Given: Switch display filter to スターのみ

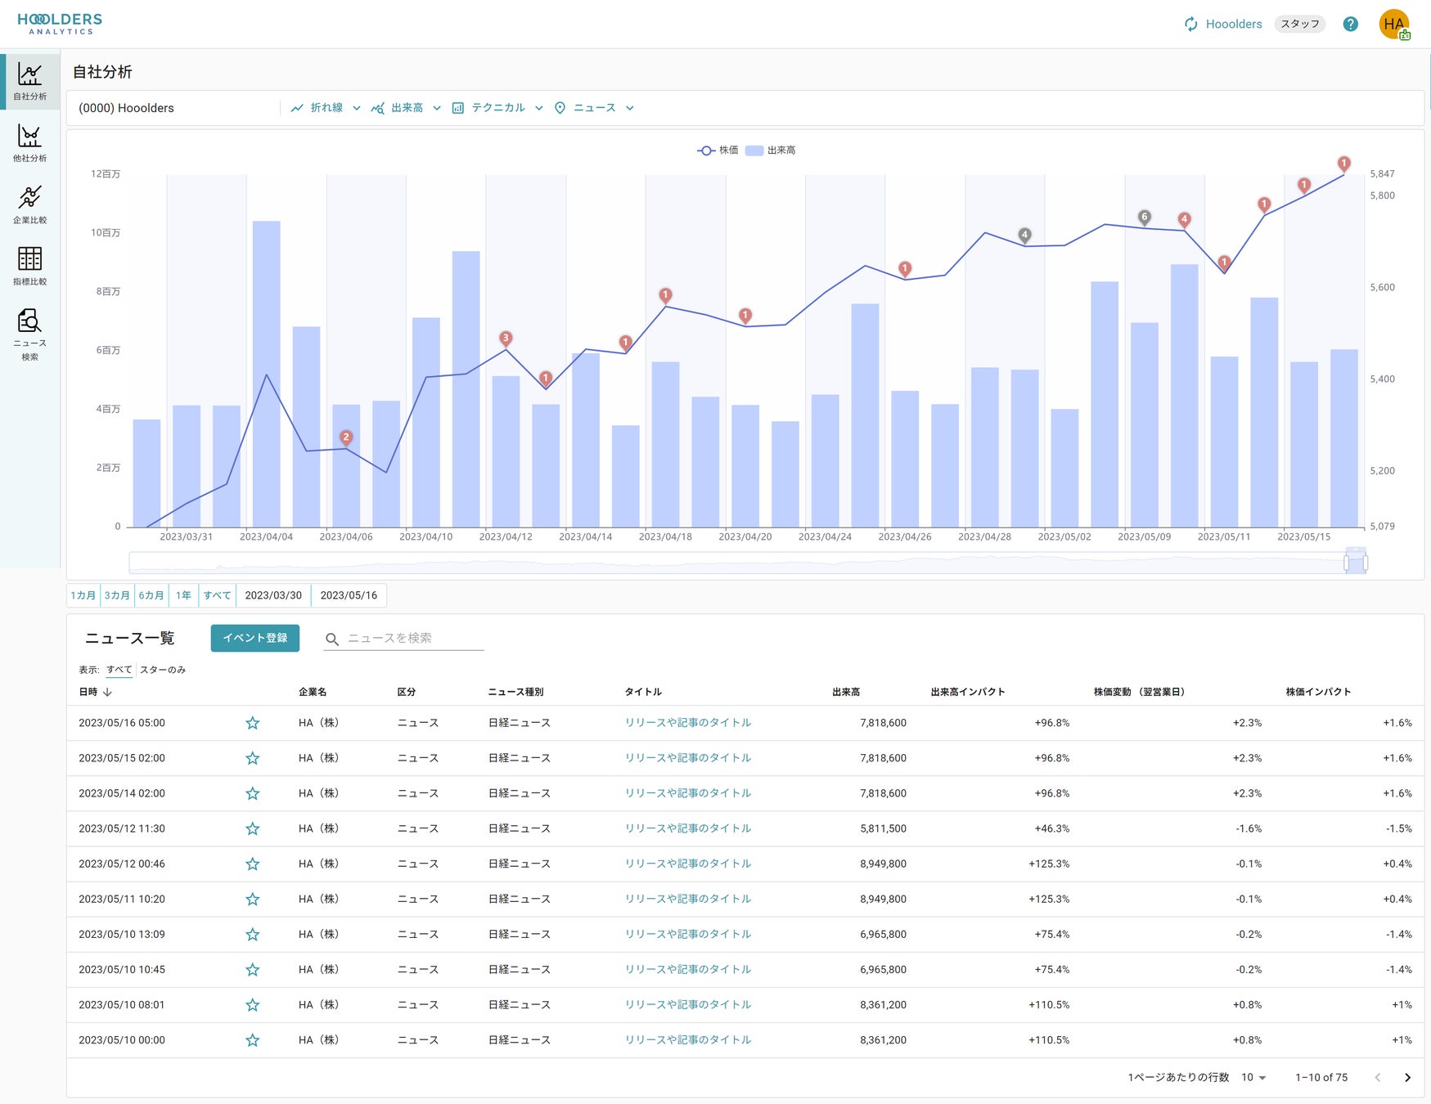Looking at the screenshot, I should [163, 670].
